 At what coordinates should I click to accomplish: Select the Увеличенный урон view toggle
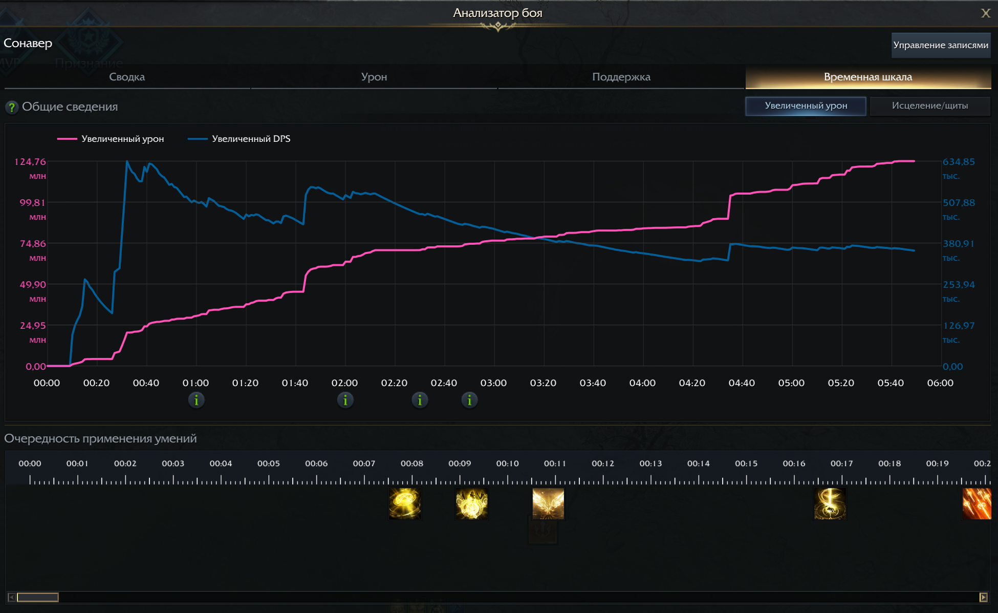pos(806,106)
